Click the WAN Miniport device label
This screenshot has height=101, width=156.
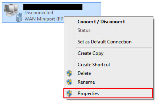point(44,19)
